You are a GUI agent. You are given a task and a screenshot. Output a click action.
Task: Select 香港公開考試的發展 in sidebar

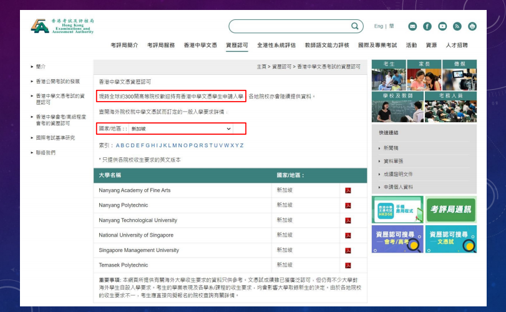coord(58,81)
